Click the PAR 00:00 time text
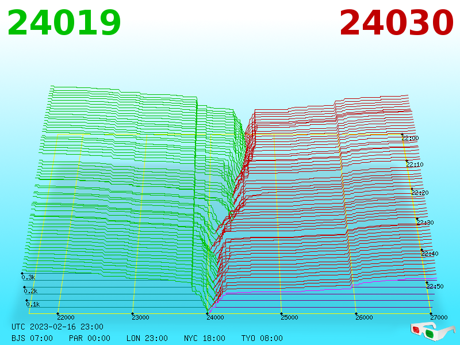Viewport: 460px width, 345px height. pyautogui.click(x=90, y=338)
